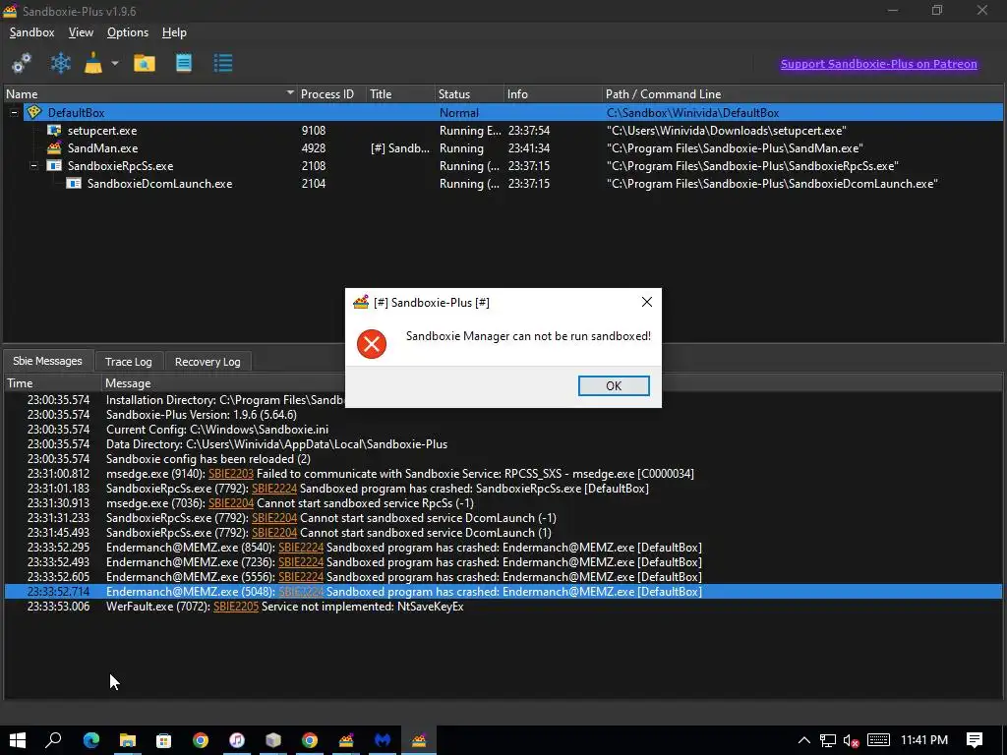Open File Explorer from taskbar

128,740
